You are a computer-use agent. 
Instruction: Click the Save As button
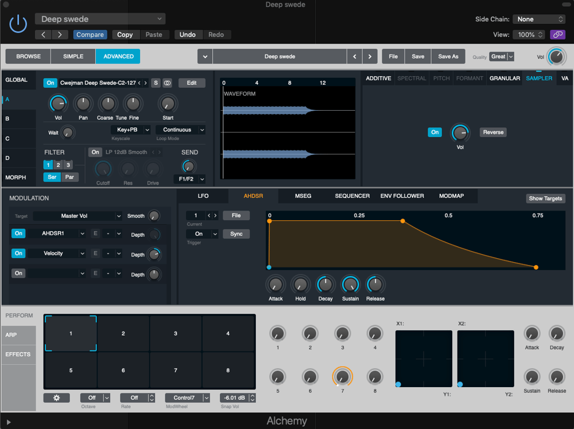(448, 57)
